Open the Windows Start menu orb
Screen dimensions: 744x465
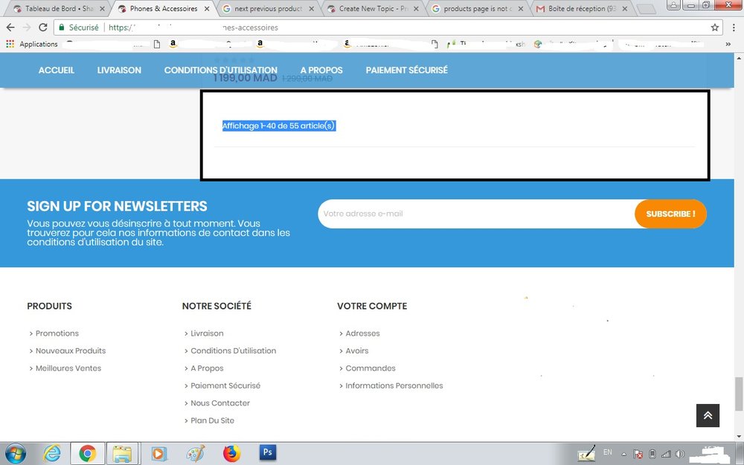click(16, 454)
